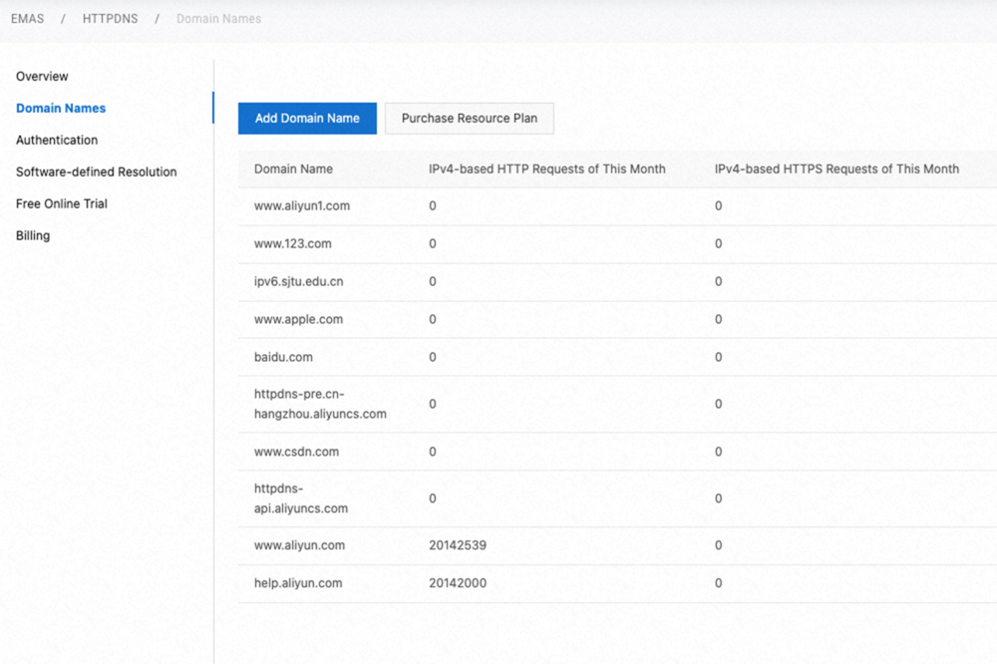This screenshot has width=997, height=664.
Task: Open the Authentication section
Action: point(56,140)
